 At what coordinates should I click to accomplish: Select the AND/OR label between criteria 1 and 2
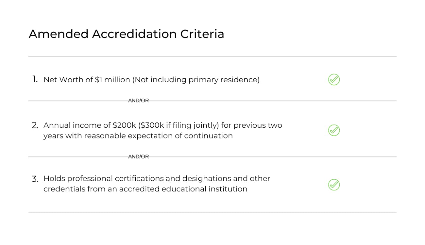(x=138, y=101)
